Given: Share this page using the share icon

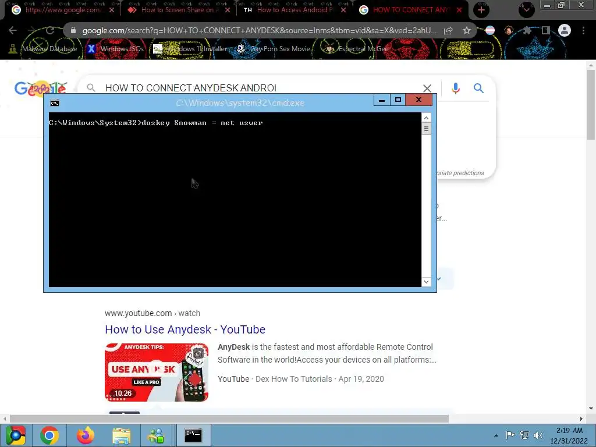Looking at the screenshot, I should [x=448, y=30].
